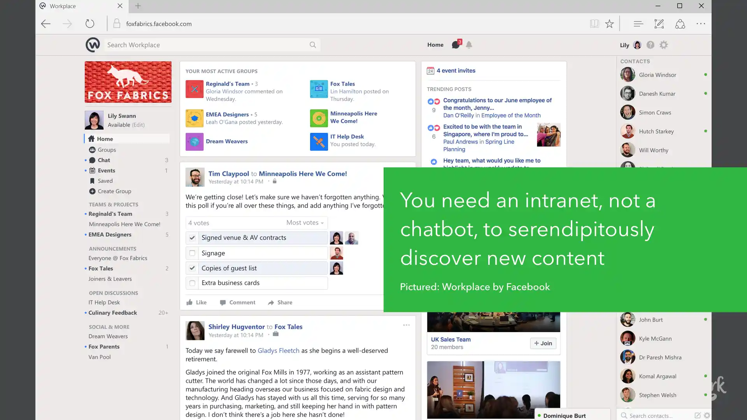Click the search magnifier icon
This screenshot has height=420, width=747.
click(x=313, y=45)
